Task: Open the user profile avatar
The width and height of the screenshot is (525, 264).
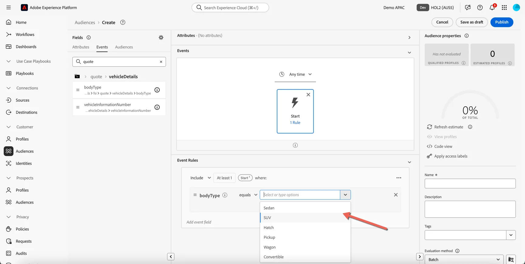Action: pos(516,8)
